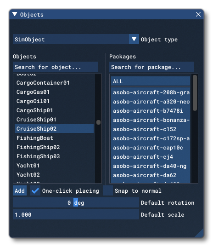Select the asobo-aircraft-a320-neo package

point(151,102)
